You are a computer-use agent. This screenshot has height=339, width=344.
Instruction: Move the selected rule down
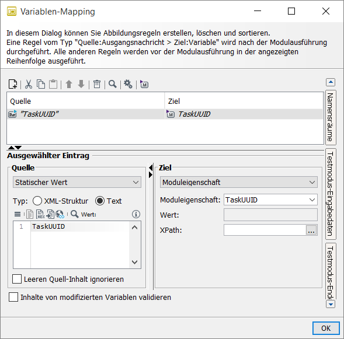[81, 84]
